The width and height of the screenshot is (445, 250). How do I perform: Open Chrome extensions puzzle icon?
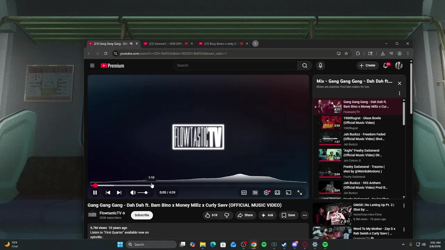[x=358, y=53]
